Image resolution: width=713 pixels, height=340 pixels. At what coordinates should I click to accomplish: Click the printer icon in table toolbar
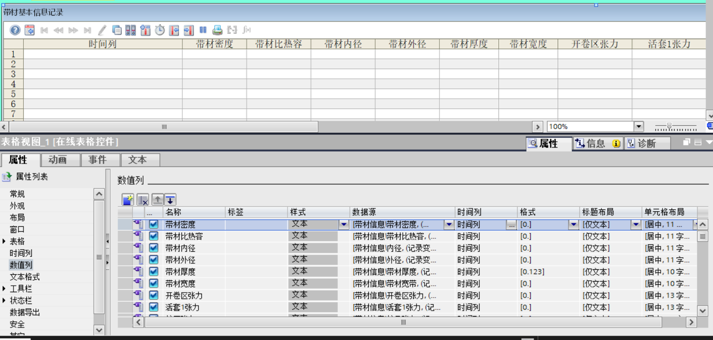click(x=217, y=30)
